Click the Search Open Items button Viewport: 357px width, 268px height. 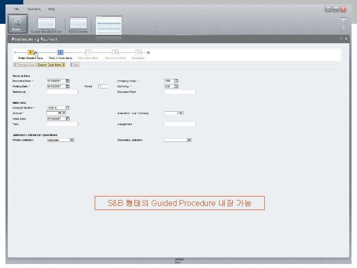51,65
